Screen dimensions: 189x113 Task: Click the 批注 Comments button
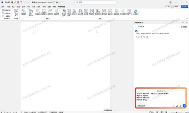[x=168, y=7]
